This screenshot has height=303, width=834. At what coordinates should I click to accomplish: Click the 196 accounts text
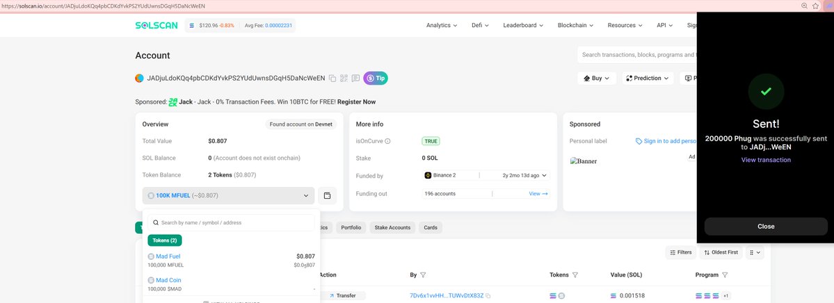[x=440, y=193]
